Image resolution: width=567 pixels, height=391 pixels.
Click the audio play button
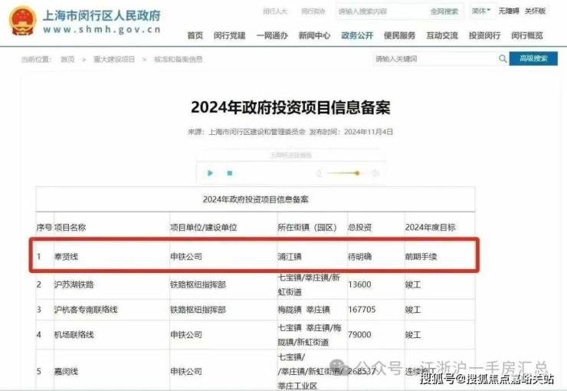click(211, 173)
